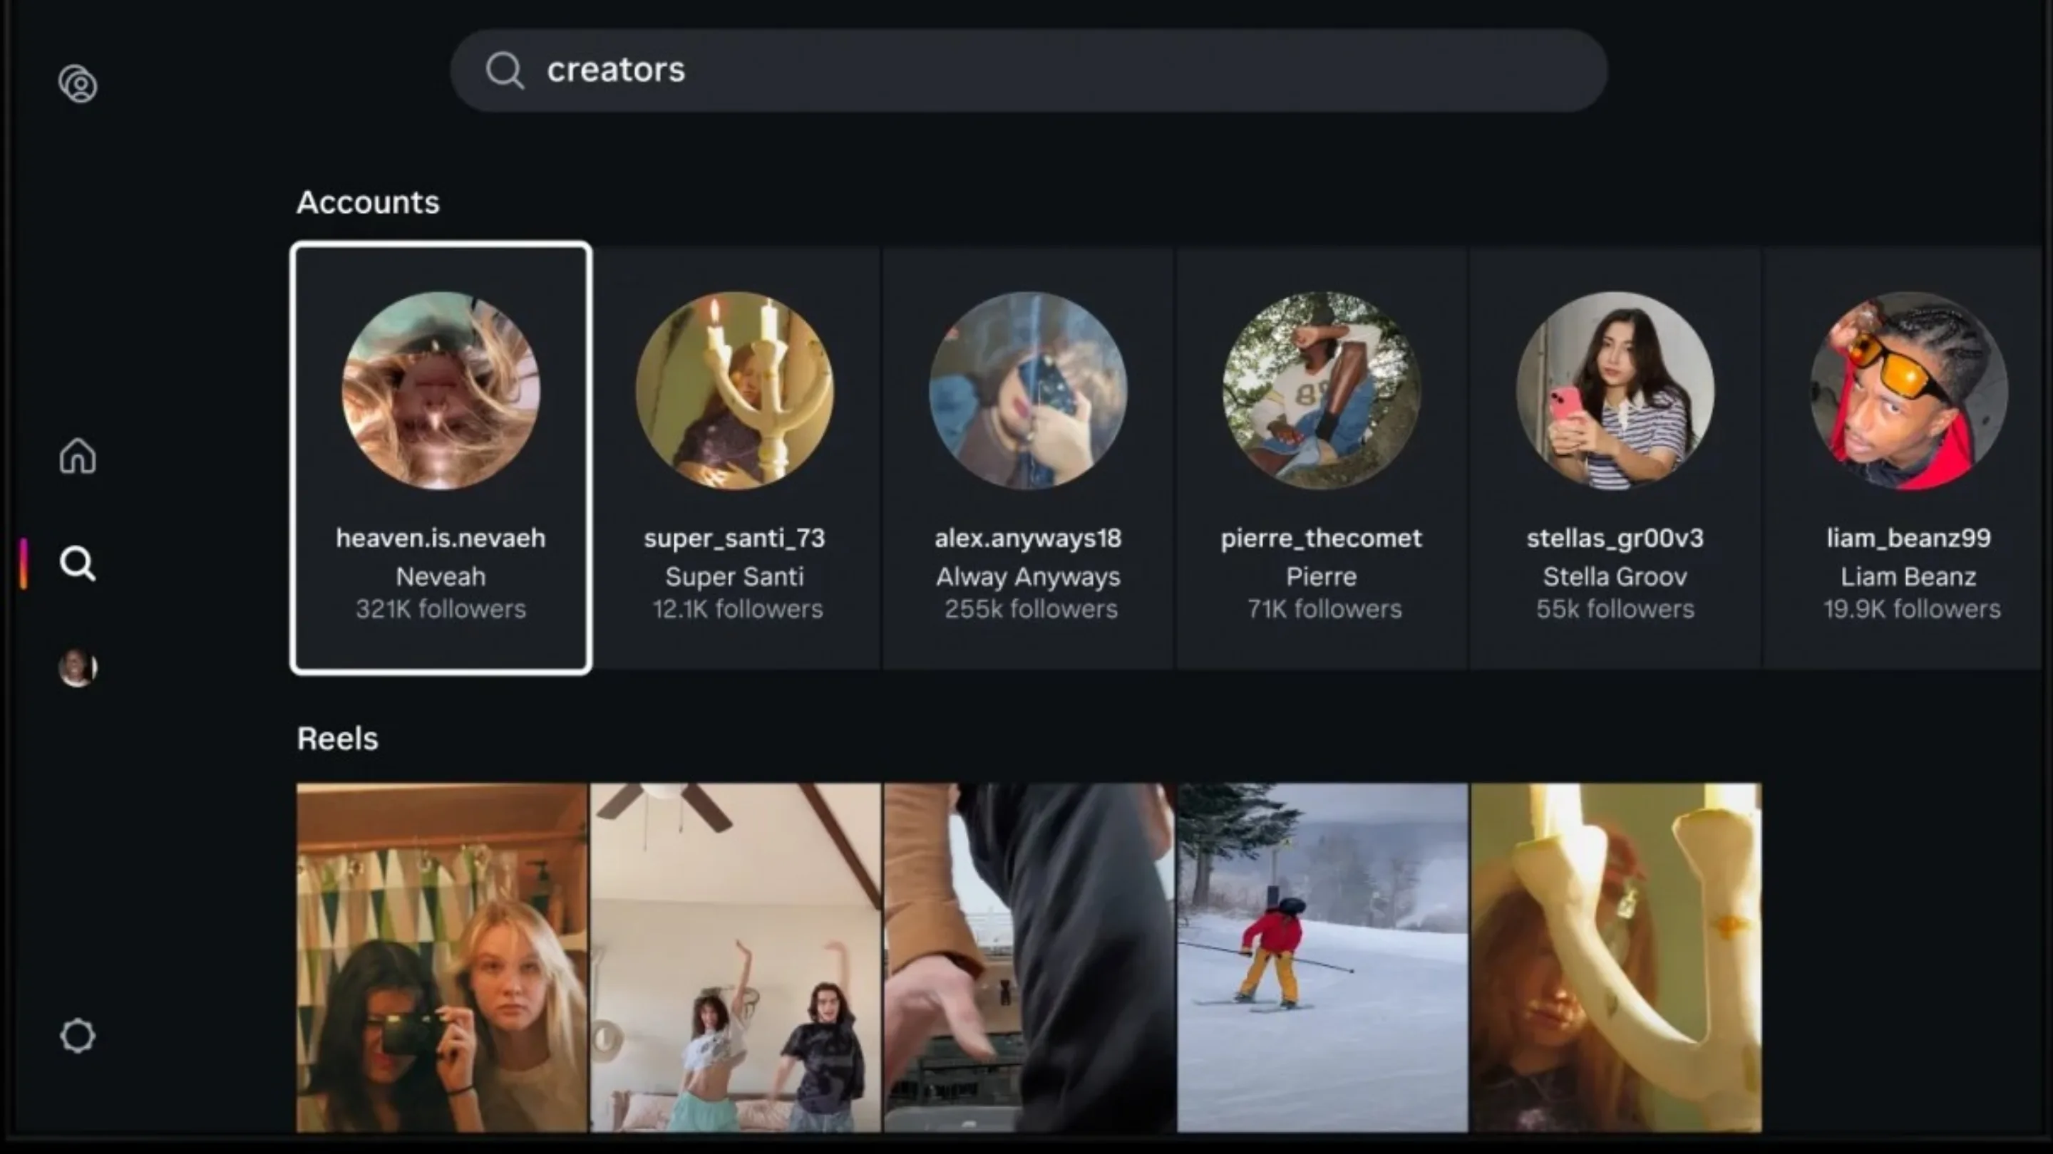Open Settings via the gear icon

[77, 1035]
